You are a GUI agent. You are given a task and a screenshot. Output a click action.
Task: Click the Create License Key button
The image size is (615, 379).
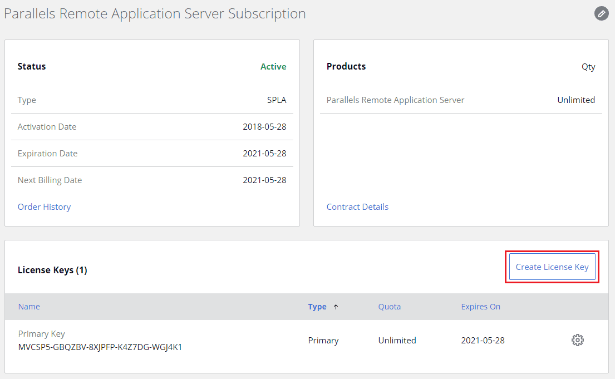(x=552, y=267)
